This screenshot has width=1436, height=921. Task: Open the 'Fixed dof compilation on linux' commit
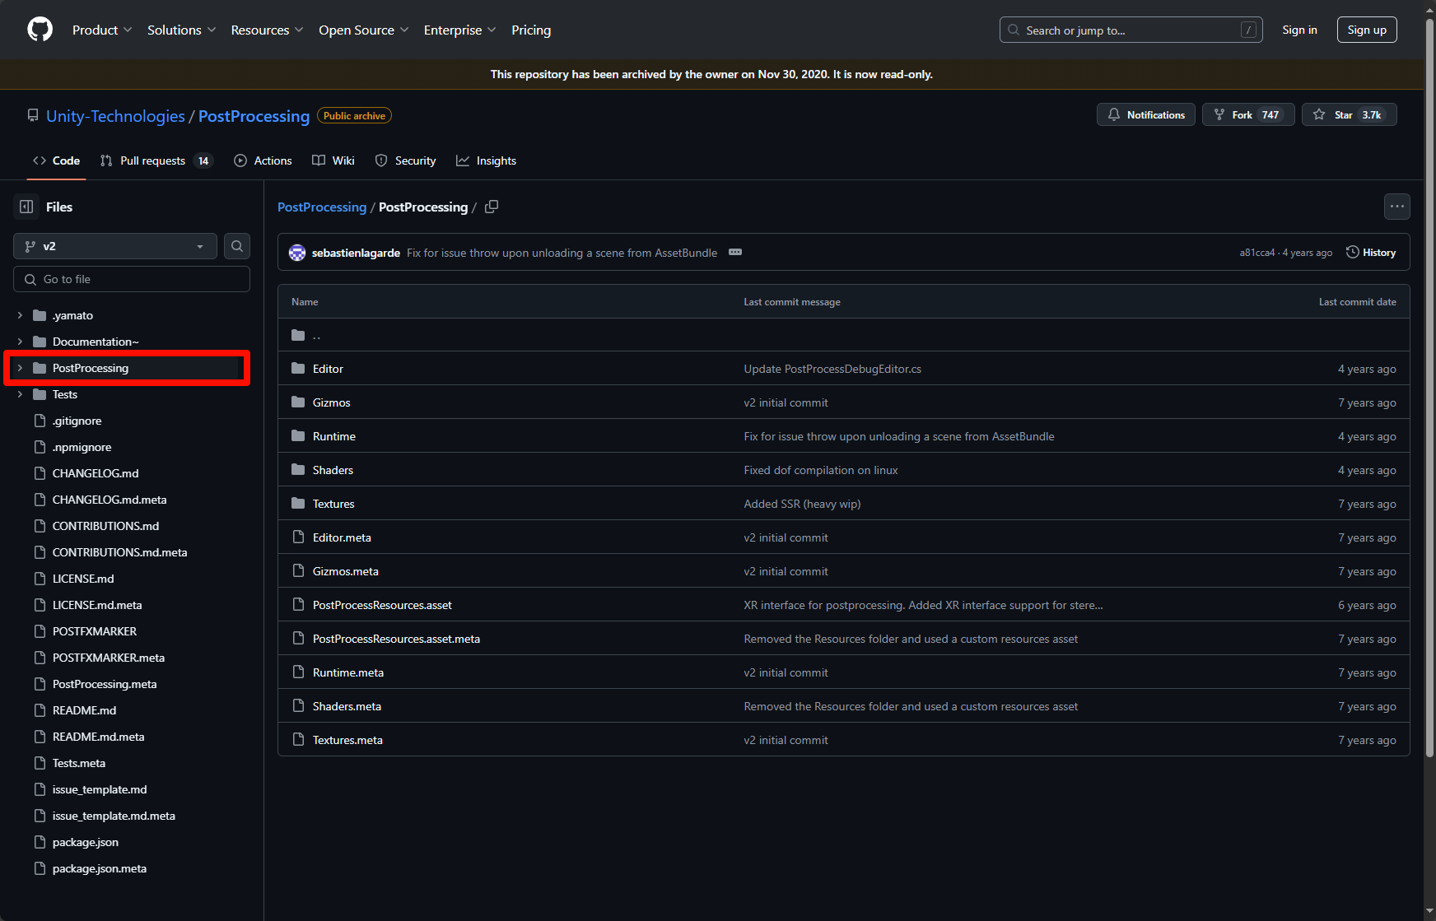pyautogui.click(x=821, y=470)
